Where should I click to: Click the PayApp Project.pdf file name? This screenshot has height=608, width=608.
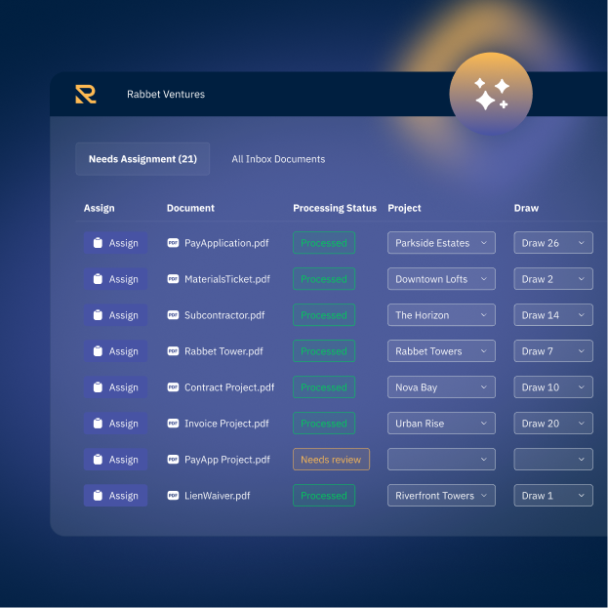[227, 460]
